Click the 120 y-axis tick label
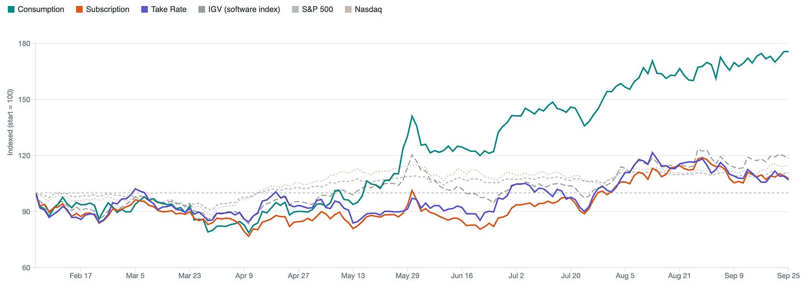804x294 pixels. pyautogui.click(x=24, y=155)
